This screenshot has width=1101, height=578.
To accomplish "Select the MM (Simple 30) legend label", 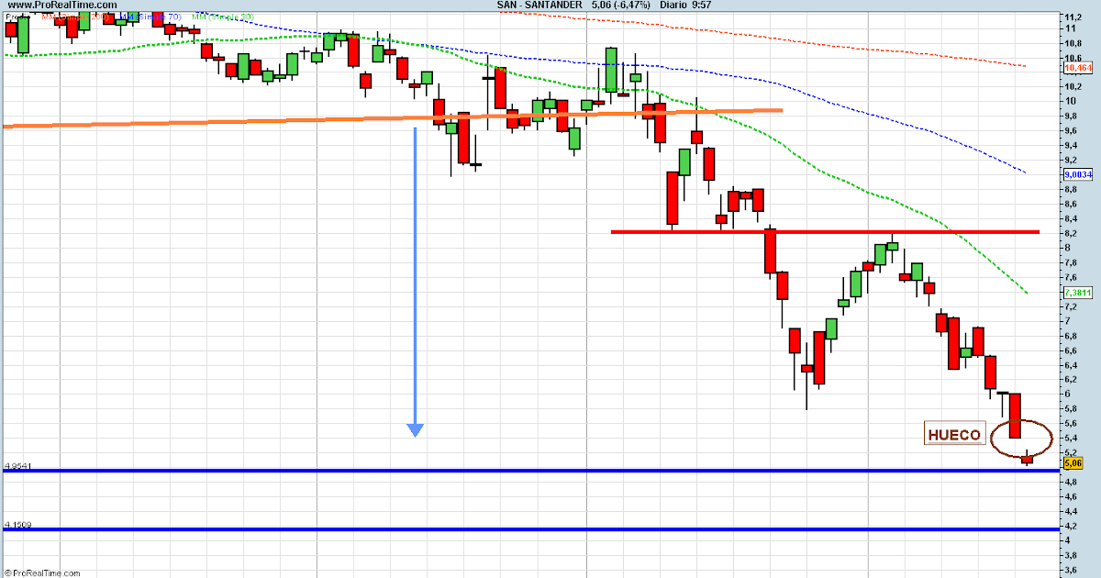I will pos(223,17).
